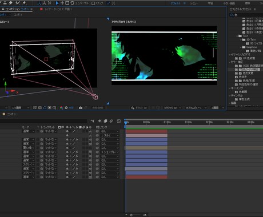The height and width of the screenshot is (217, 263).
Task: Choose world axis mode icon
Action: [x=45, y=3]
